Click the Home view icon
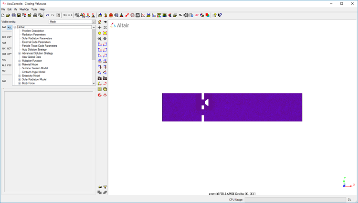358x203 pixels. click(x=100, y=22)
